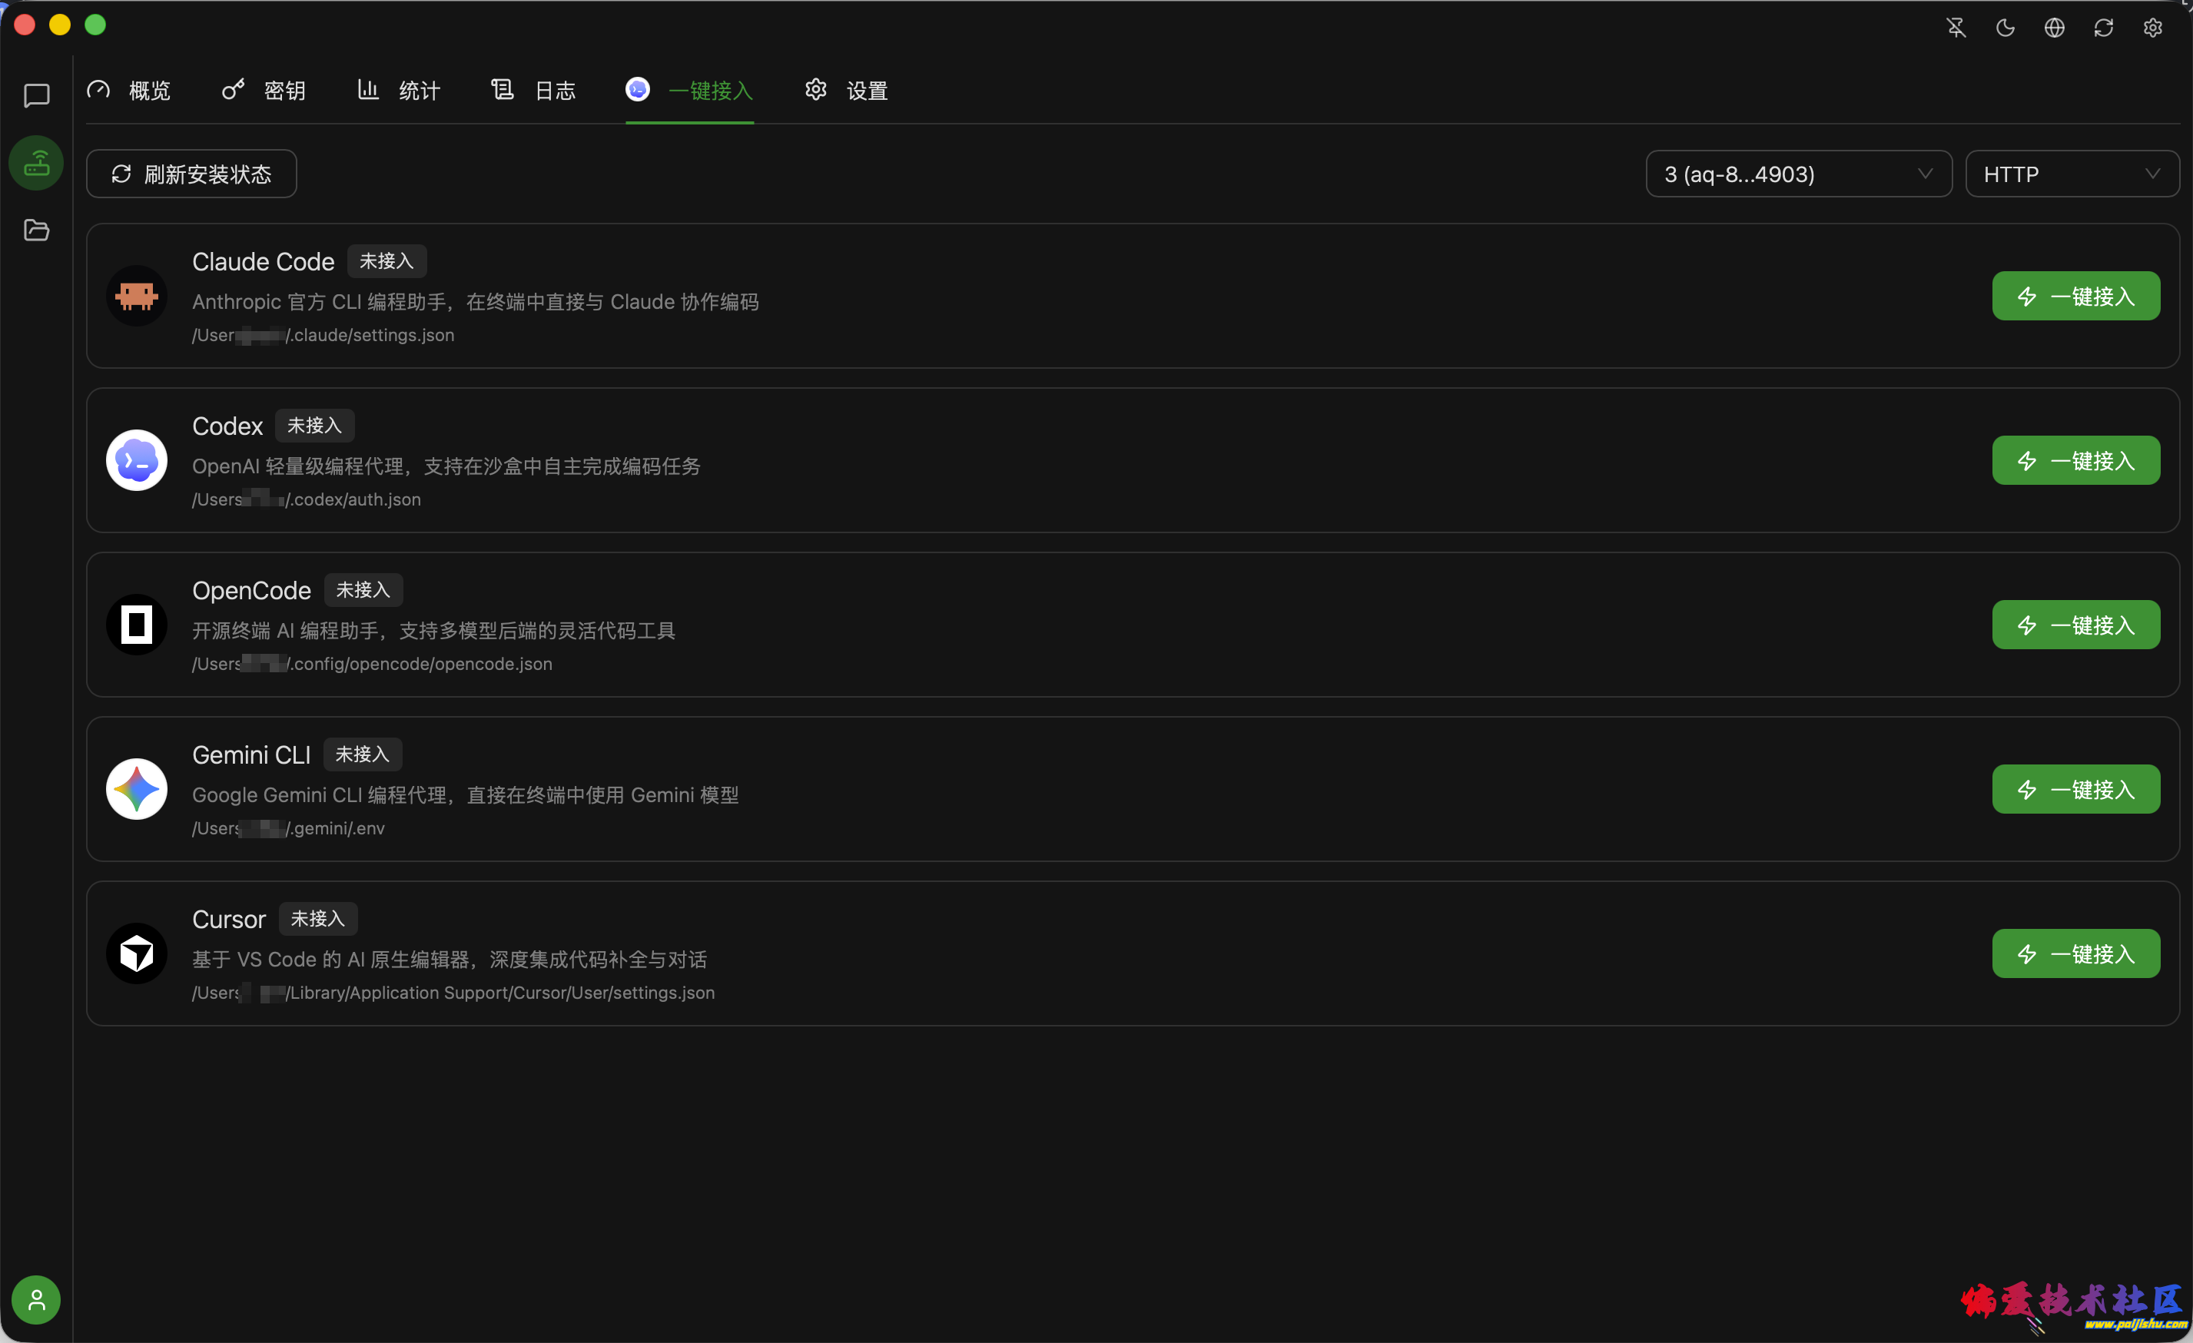Click the Cursor logo icon
The height and width of the screenshot is (1343, 2193).
pyautogui.click(x=135, y=952)
